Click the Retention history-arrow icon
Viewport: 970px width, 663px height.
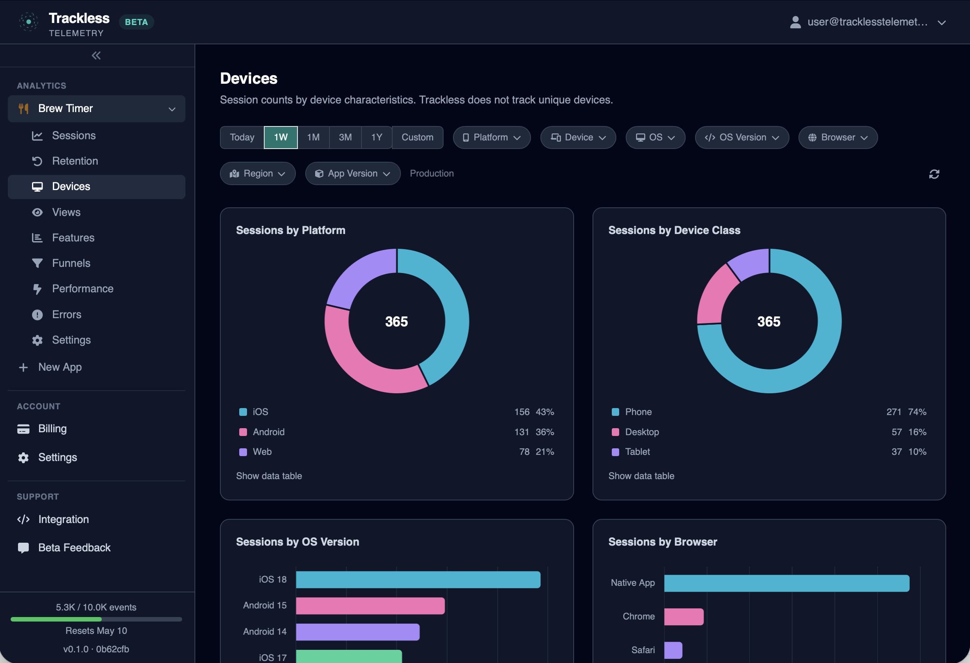point(38,161)
